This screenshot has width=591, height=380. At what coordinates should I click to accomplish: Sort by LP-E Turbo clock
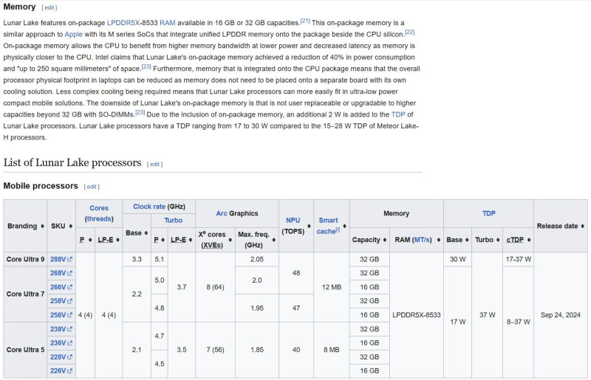tap(191, 240)
